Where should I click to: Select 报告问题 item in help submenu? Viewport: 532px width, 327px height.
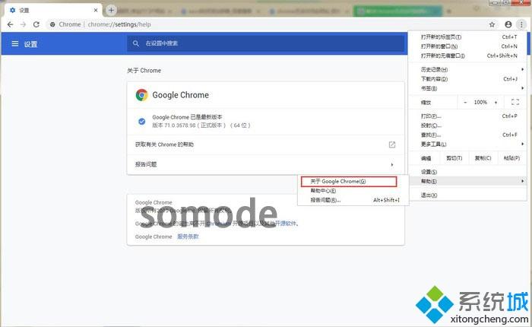[x=353, y=200]
